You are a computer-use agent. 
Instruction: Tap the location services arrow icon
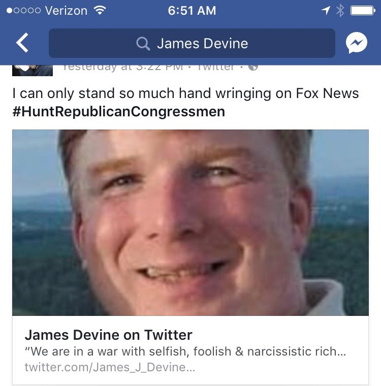point(326,11)
